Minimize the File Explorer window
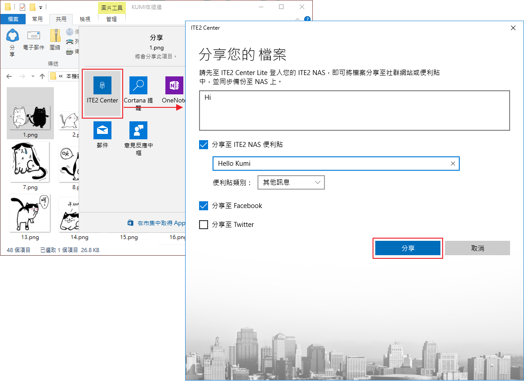 pyautogui.click(x=262, y=7)
